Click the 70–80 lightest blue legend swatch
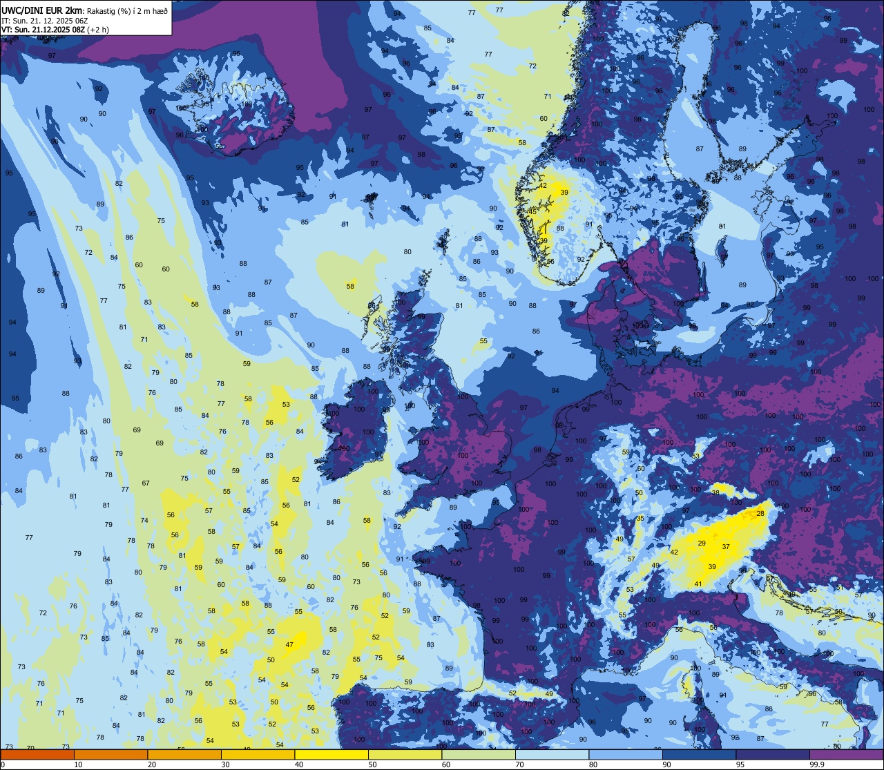The width and height of the screenshot is (884, 770). (x=552, y=754)
